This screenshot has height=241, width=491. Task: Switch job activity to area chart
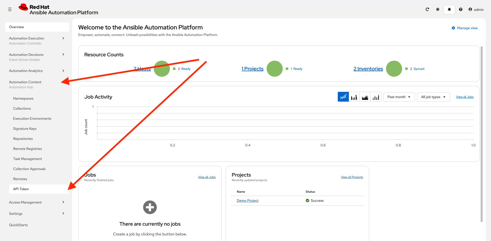[x=365, y=97]
